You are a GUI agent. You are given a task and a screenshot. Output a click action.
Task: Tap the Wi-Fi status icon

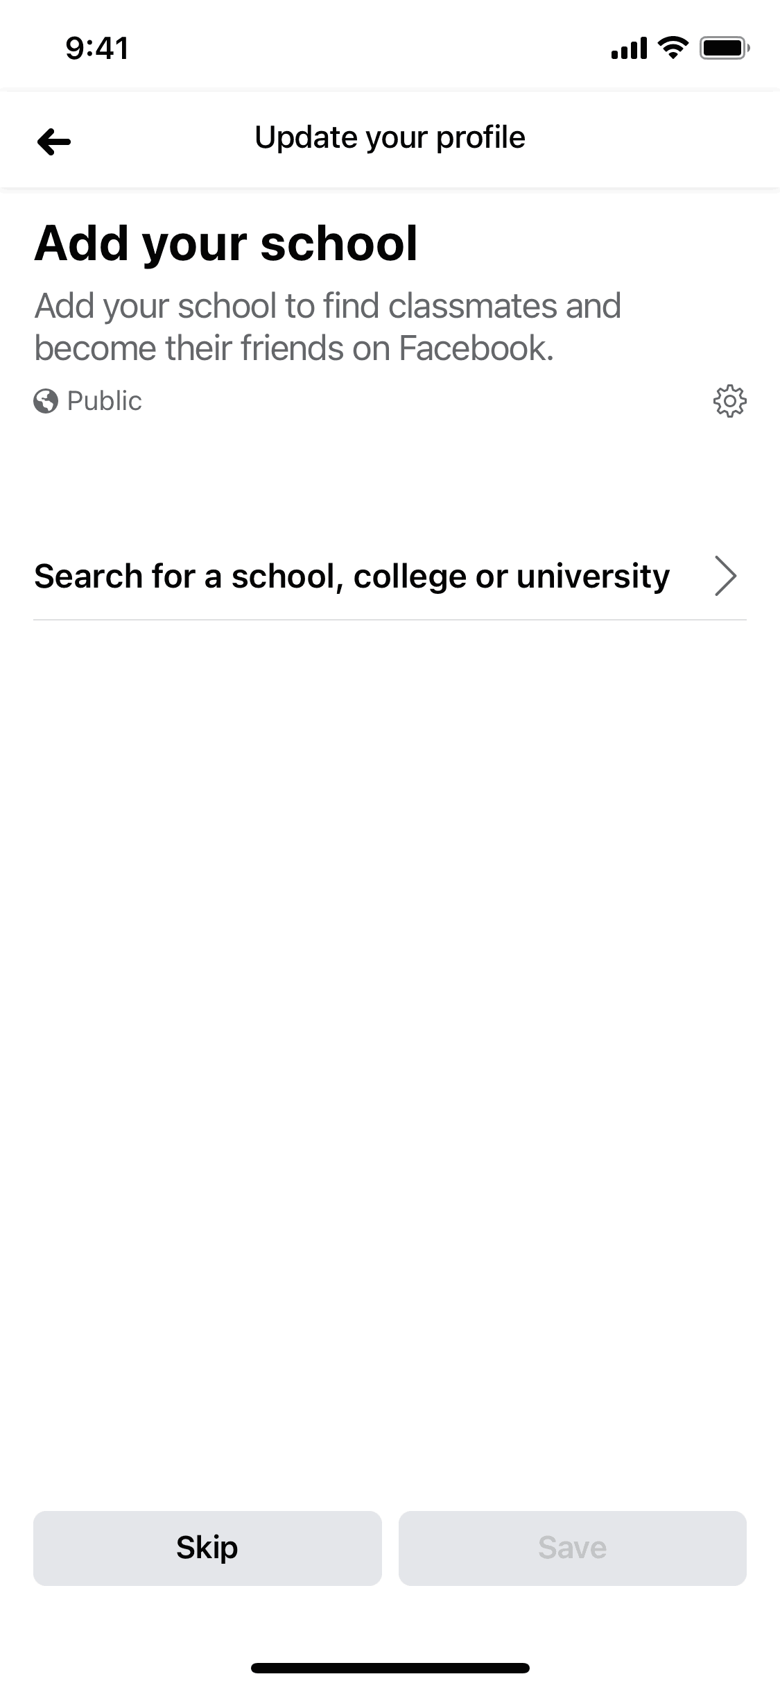pos(672,48)
